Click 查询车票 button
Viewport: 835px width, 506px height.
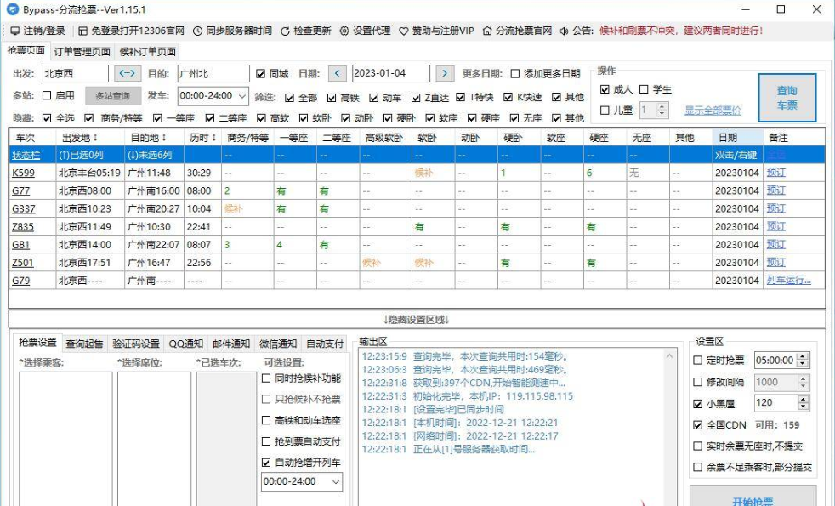787,98
